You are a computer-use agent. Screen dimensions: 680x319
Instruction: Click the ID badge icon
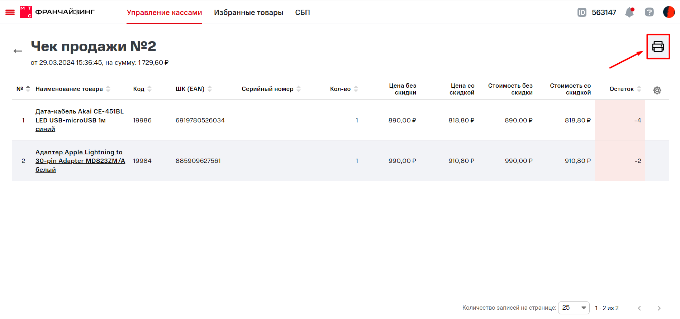(x=582, y=13)
